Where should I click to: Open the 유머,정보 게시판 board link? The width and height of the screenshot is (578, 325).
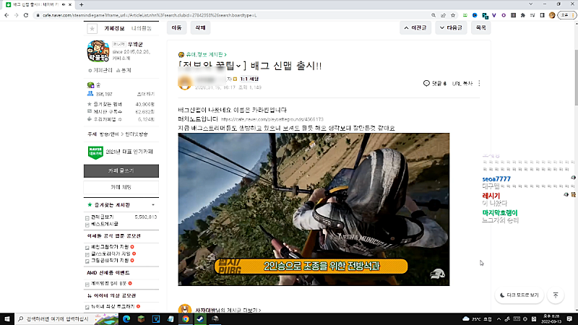(206, 55)
